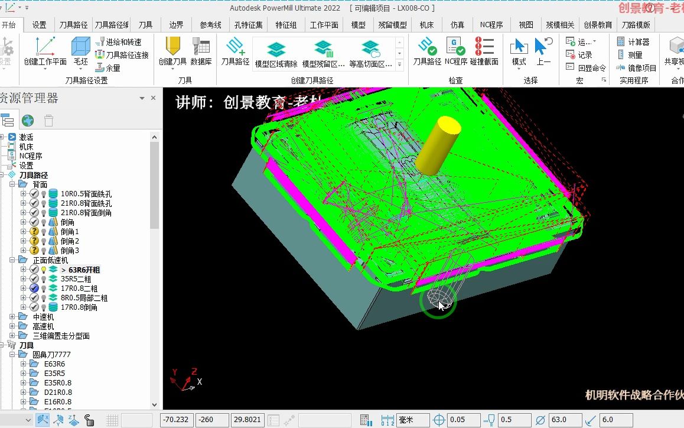684x428 pixels.
Task: Toggle the light bulb of 63R6开粗 toolpath
Action: (44, 270)
